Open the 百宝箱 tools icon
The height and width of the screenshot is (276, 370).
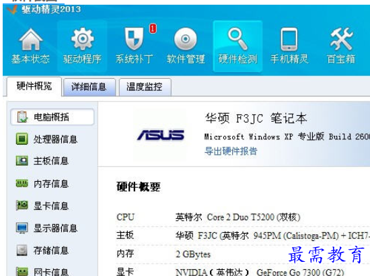click(341, 39)
